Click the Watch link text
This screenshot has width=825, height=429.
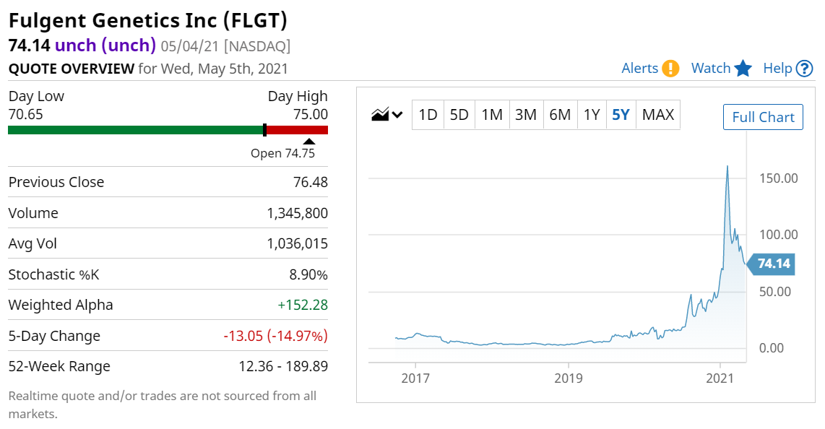[x=711, y=69]
